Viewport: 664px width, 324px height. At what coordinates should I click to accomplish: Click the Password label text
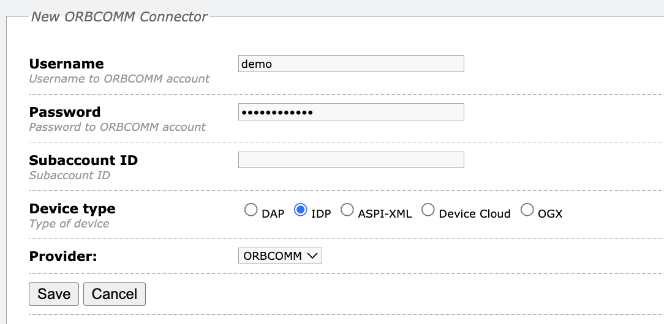[65, 112]
